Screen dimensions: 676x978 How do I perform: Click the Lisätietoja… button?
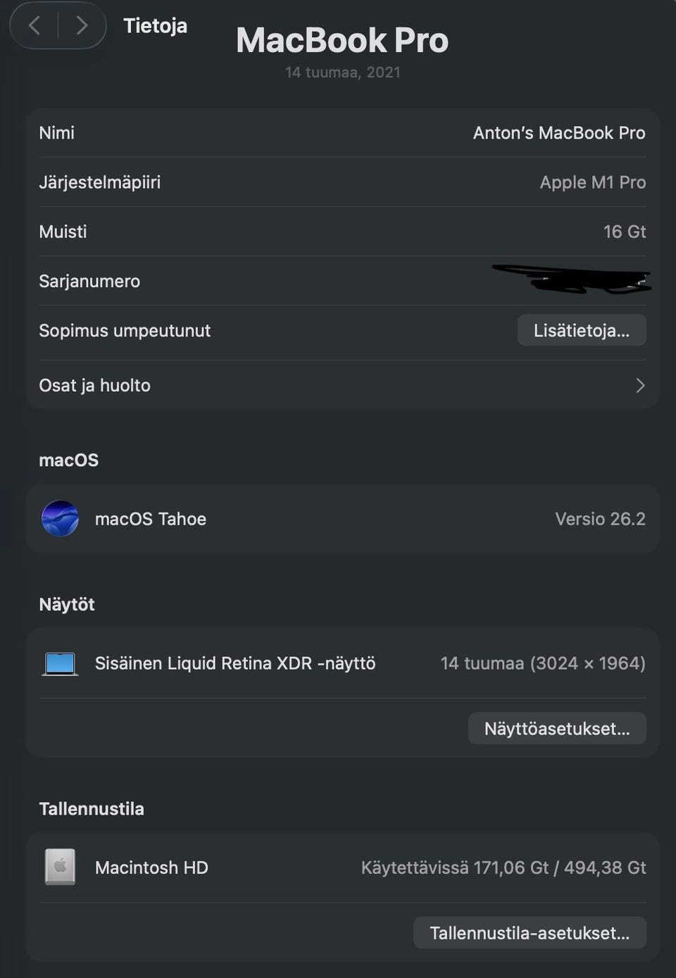pos(582,330)
